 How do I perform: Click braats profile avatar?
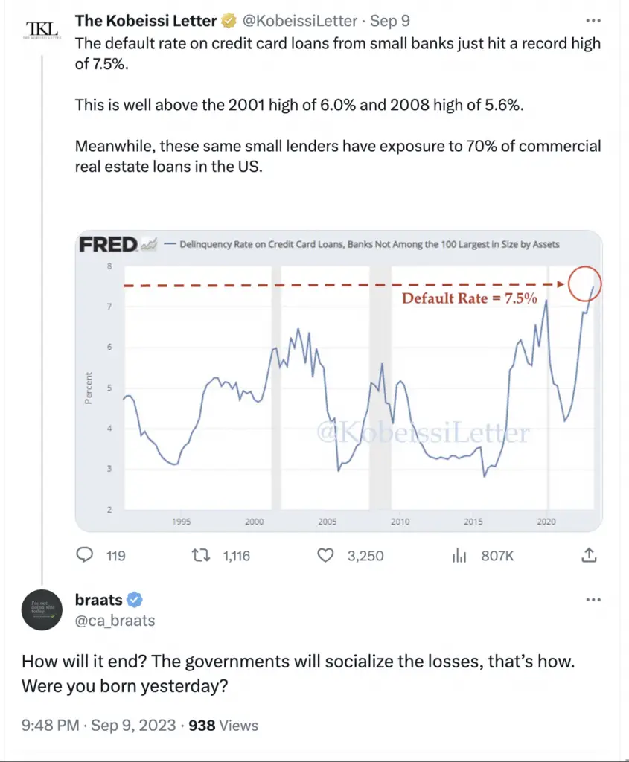[42, 610]
